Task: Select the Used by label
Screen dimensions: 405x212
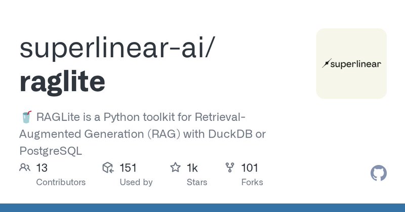Action: pos(136,182)
